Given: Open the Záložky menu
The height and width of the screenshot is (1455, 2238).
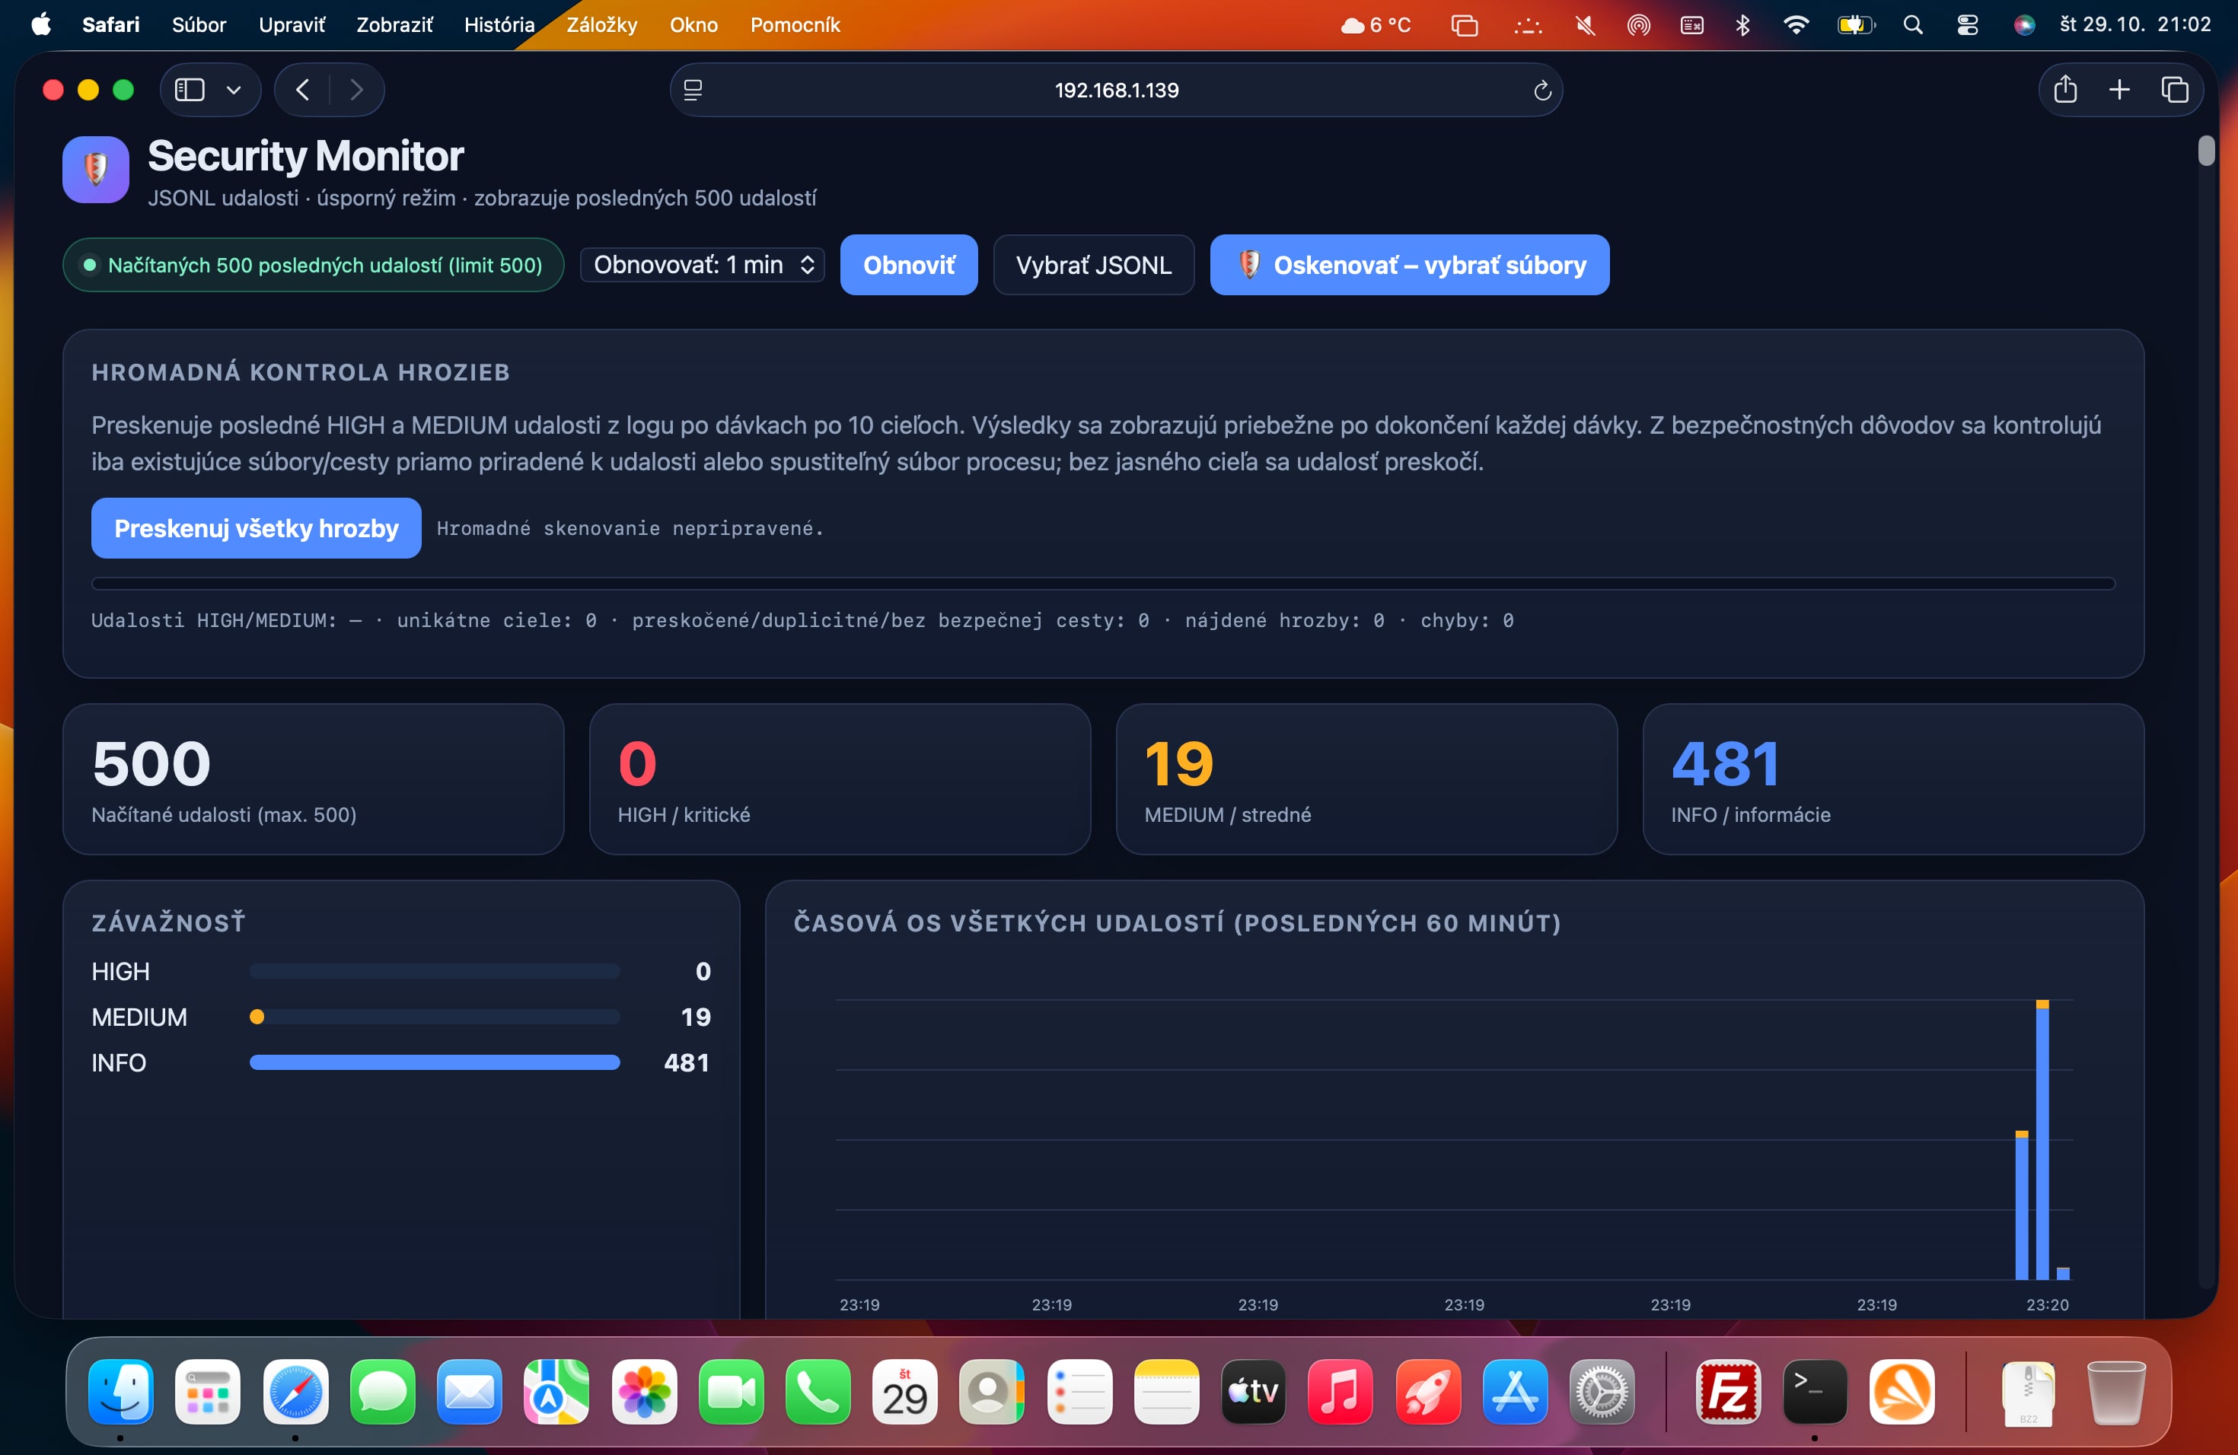Looking at the screenshot, I should (x=602, y=25).
